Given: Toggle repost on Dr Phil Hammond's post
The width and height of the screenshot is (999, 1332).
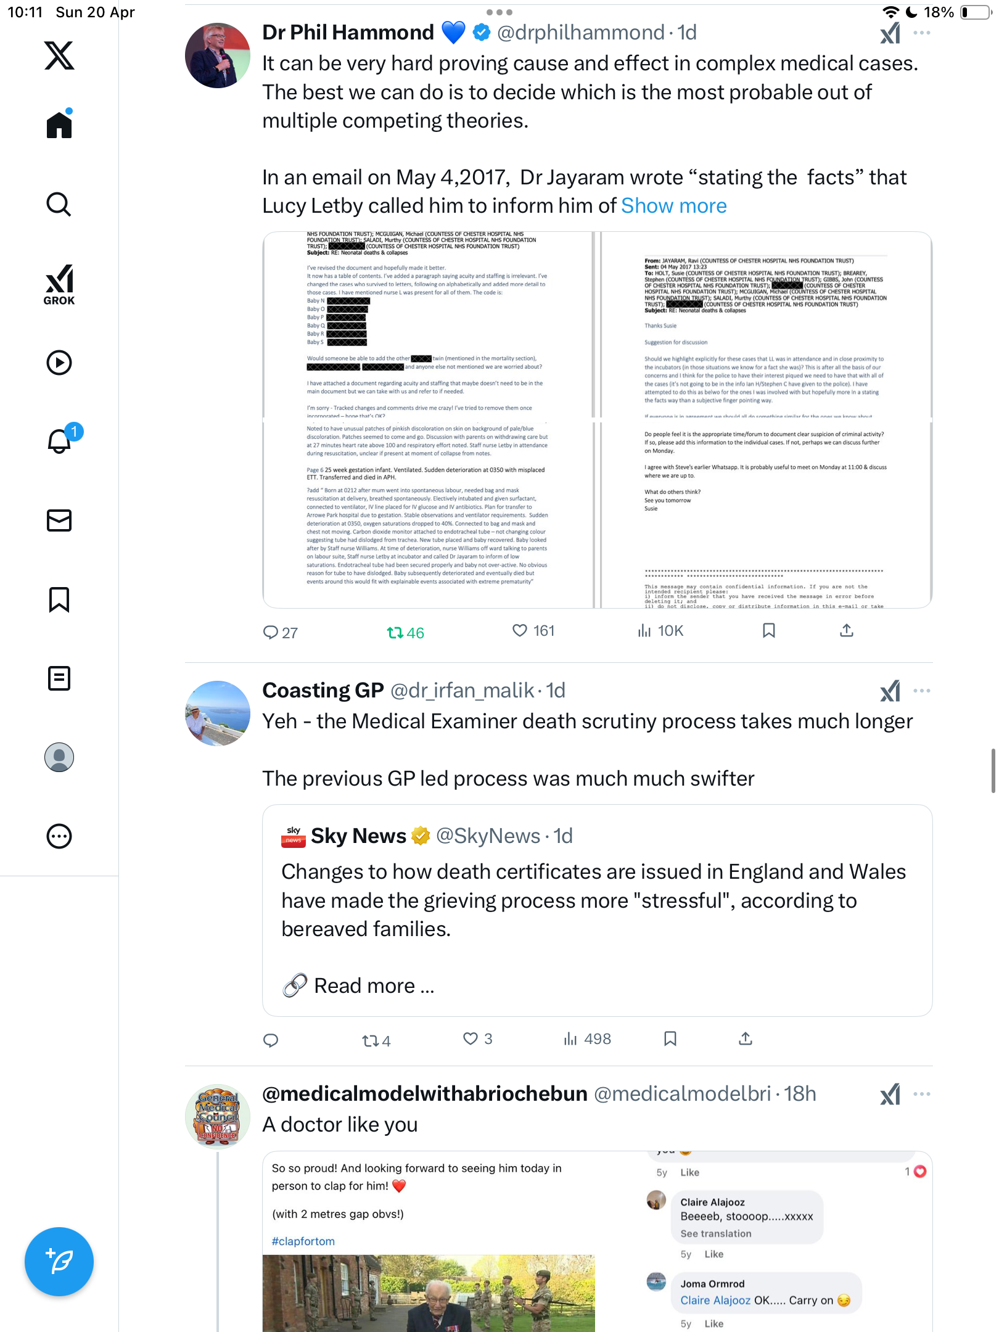Looking at the screenshot, I should (x=405, y=632).
